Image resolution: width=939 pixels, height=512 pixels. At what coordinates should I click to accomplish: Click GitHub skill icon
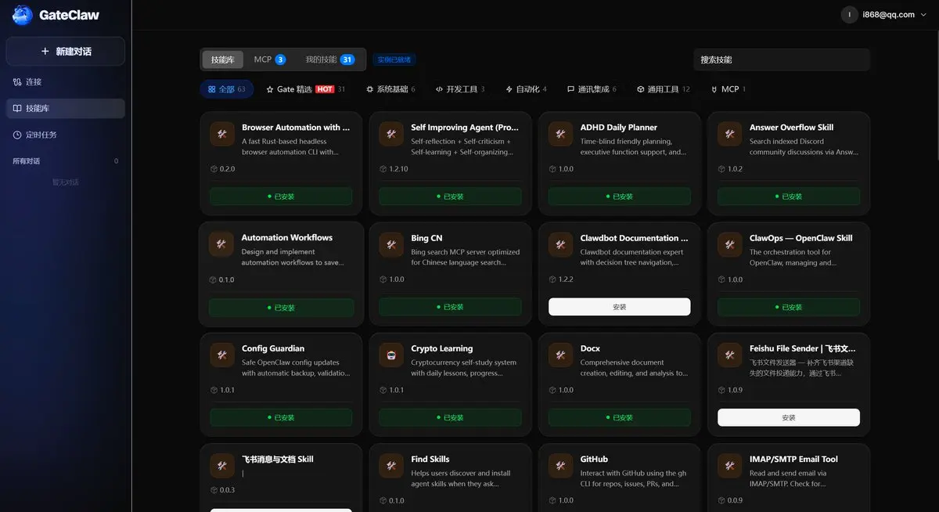click(x=560, y=466)
